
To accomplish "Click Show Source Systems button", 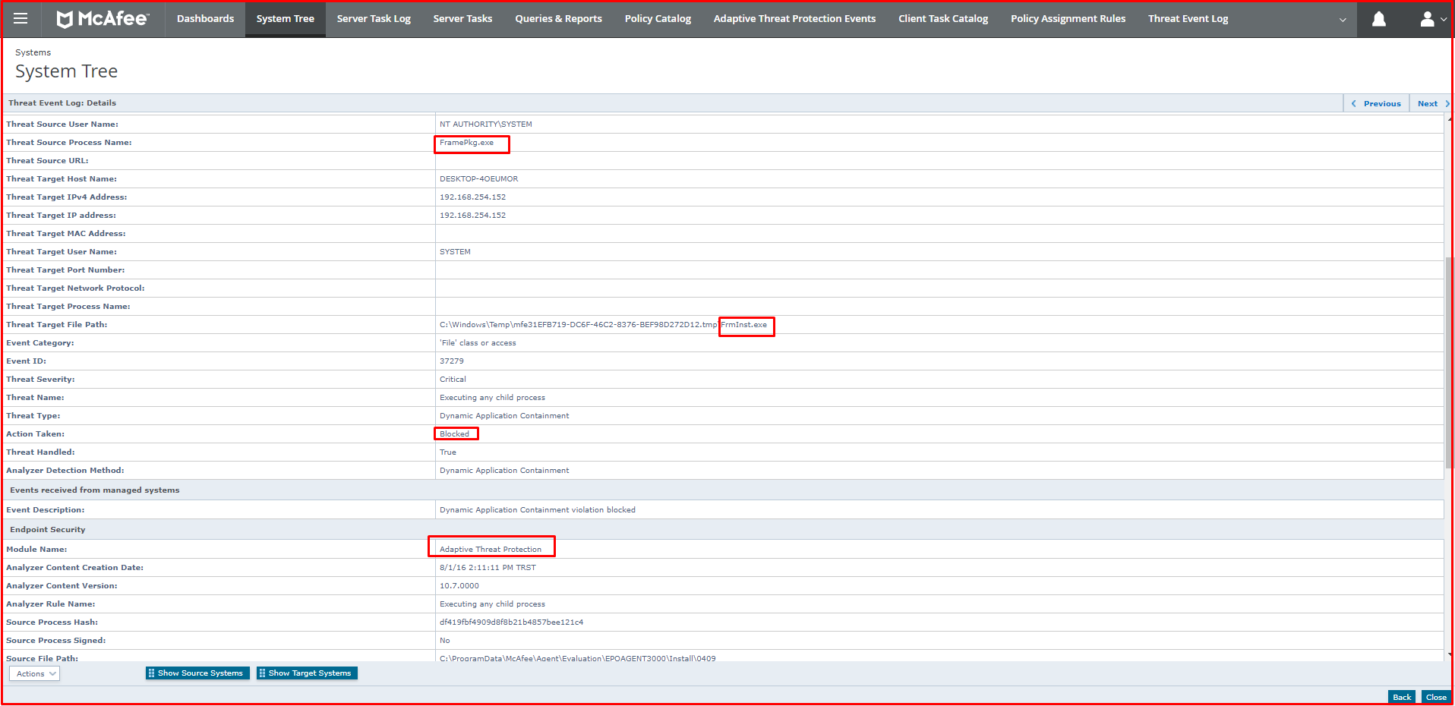I will click(197, 673).
